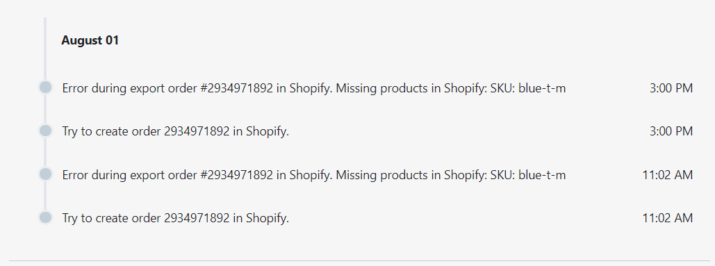Click order number #2934971892 in the 3:00 PM error

(237, 88)
